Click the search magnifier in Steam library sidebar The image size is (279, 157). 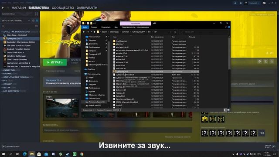click(3, 26)
